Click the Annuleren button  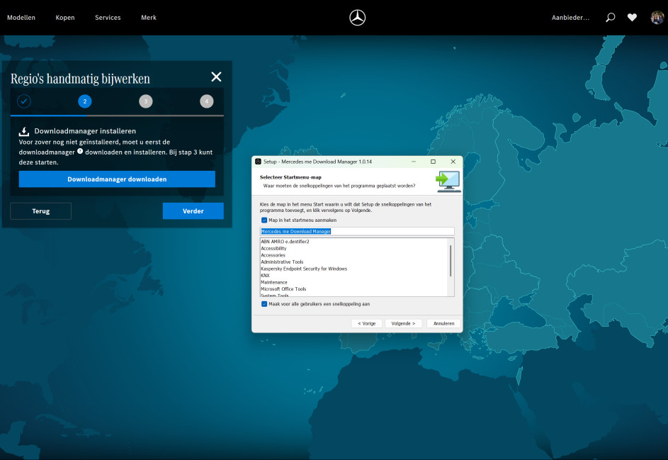[x=443, y=324]
